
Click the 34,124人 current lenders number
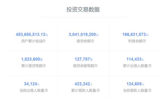point(32,84)
